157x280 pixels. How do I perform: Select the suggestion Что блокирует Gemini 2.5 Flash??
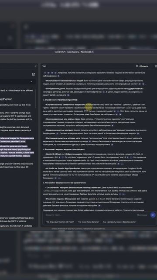click(60, 222)
